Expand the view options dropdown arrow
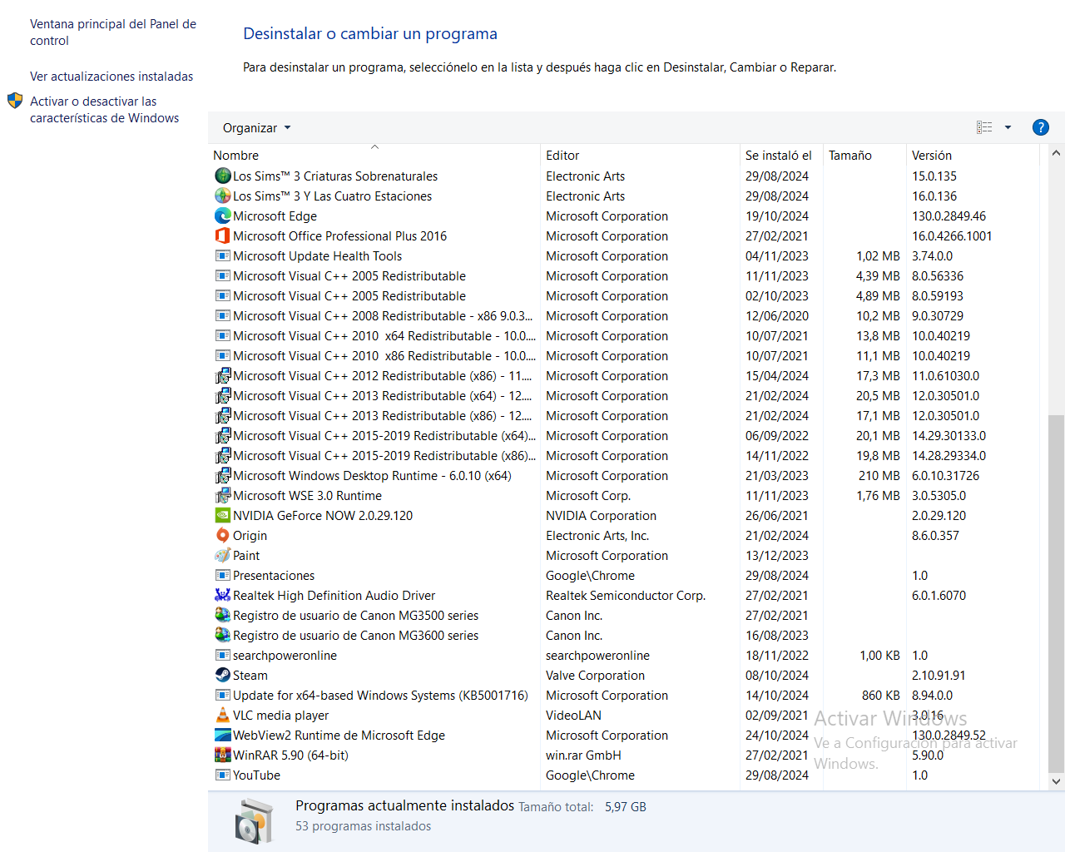Viewport: 1065px width, 852px height. tap(1008, 127)
